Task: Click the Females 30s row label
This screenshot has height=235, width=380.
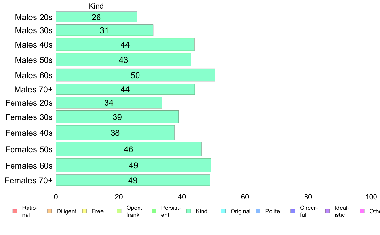Action: point(29,117)
